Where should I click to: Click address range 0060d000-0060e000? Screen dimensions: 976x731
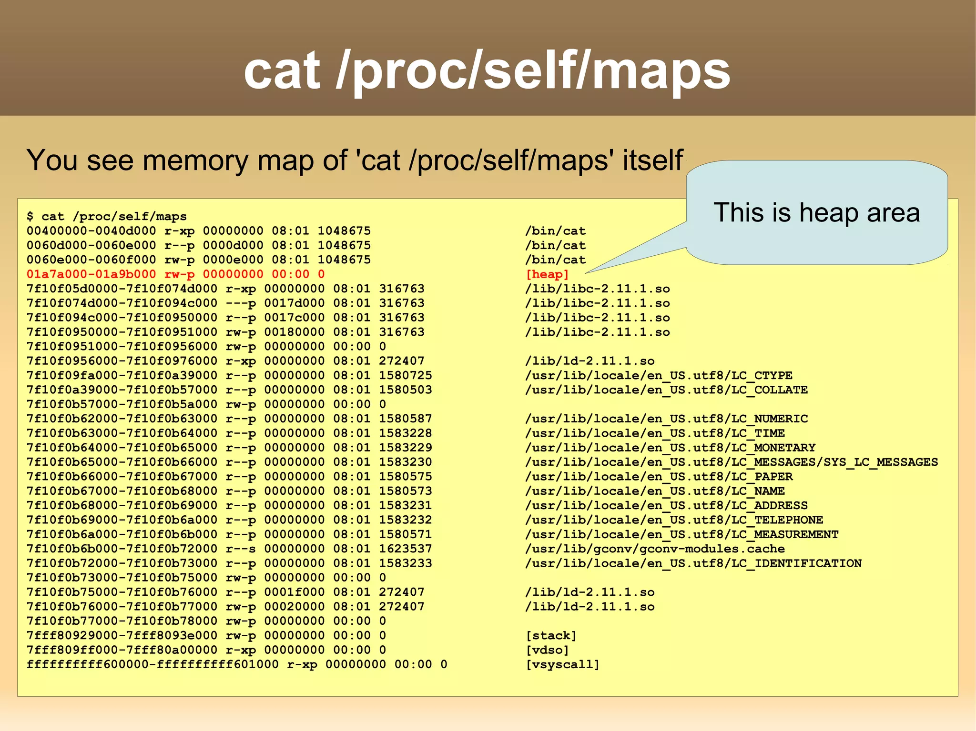pos(91,245)
